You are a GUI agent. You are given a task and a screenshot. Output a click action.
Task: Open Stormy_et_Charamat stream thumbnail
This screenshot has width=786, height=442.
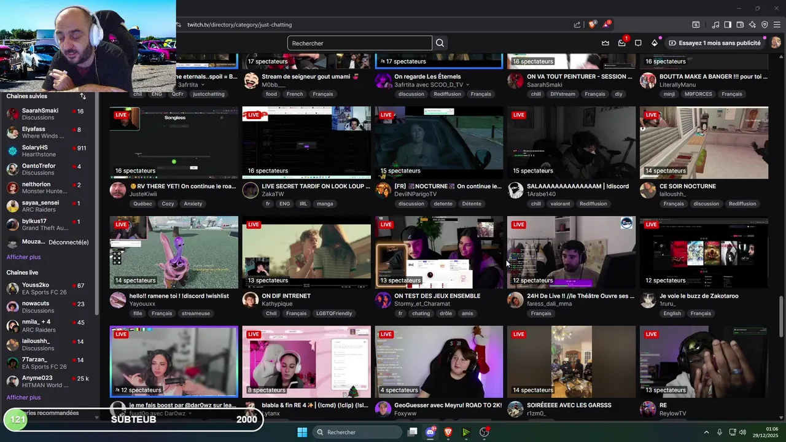coord(439,252)
